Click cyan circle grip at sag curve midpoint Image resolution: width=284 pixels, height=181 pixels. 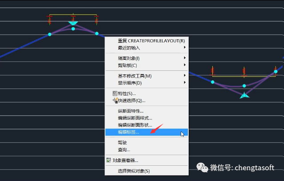244,86
